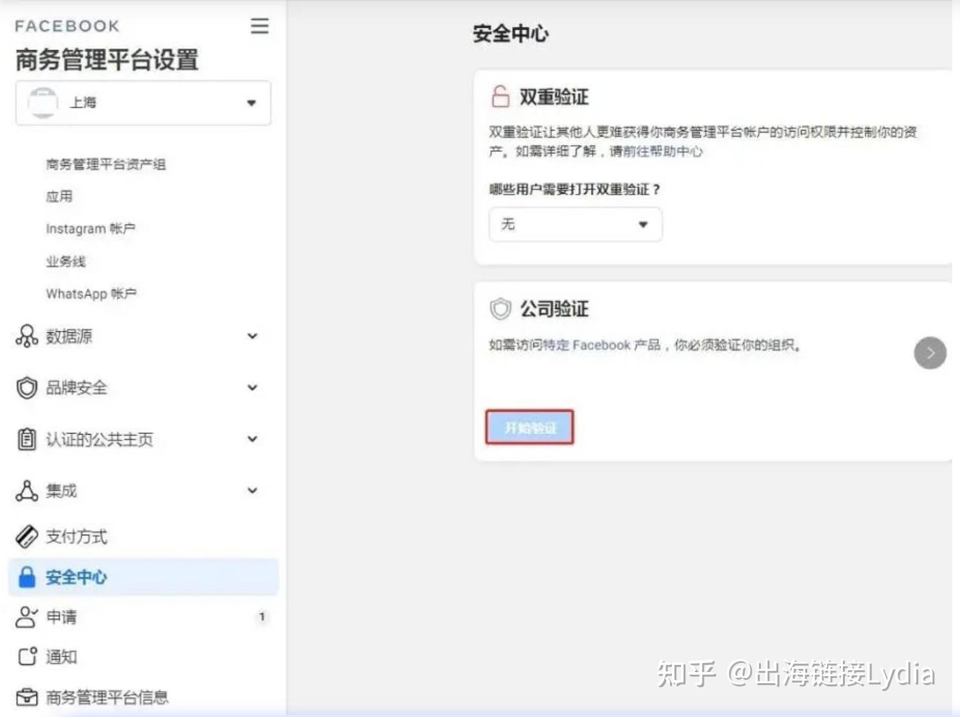The width and height of the screenshot is (960, 717).
Task: Click the 支付方式 payment card icon
Action: point(26,536)
